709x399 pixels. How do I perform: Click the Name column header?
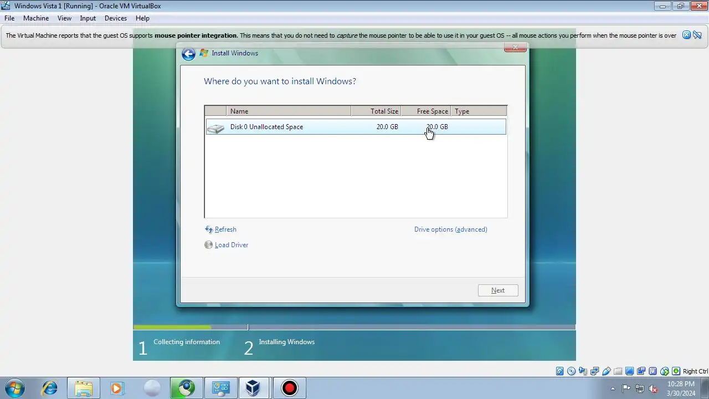(x=289, y=111)
